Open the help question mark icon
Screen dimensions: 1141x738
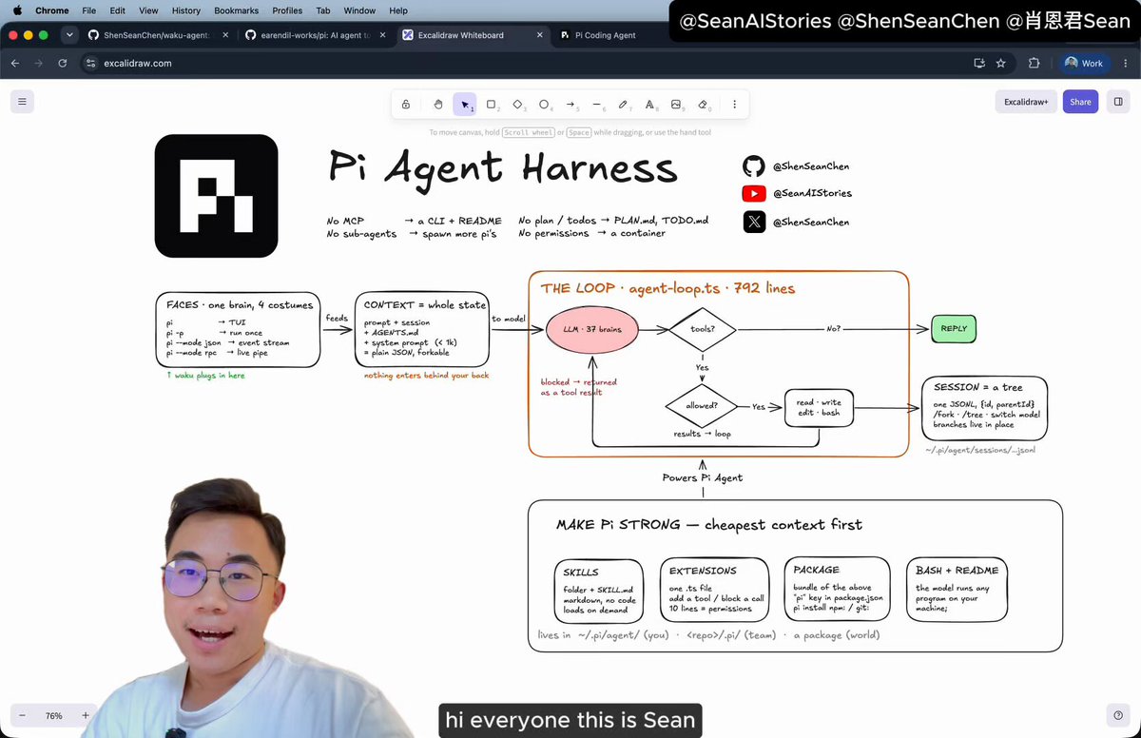click(1118, 715)
